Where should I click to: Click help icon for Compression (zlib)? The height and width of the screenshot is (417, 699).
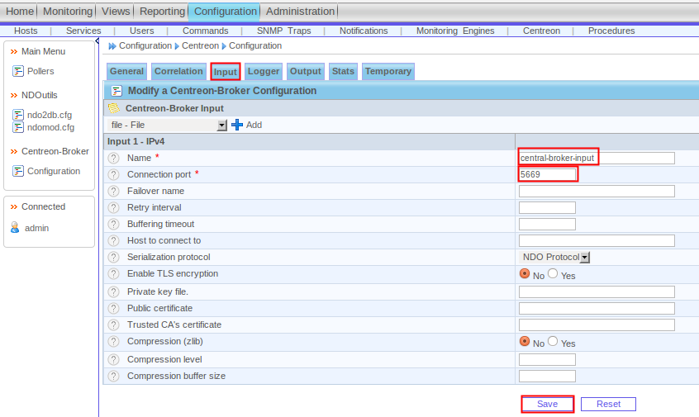114,341
